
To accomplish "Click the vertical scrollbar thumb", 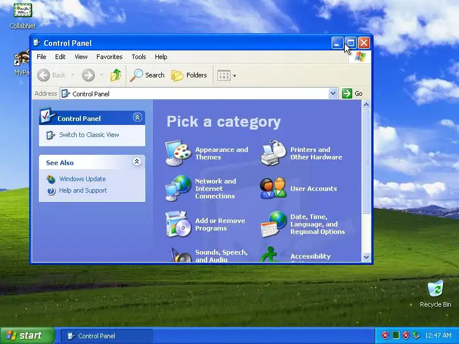I will 366,162.
